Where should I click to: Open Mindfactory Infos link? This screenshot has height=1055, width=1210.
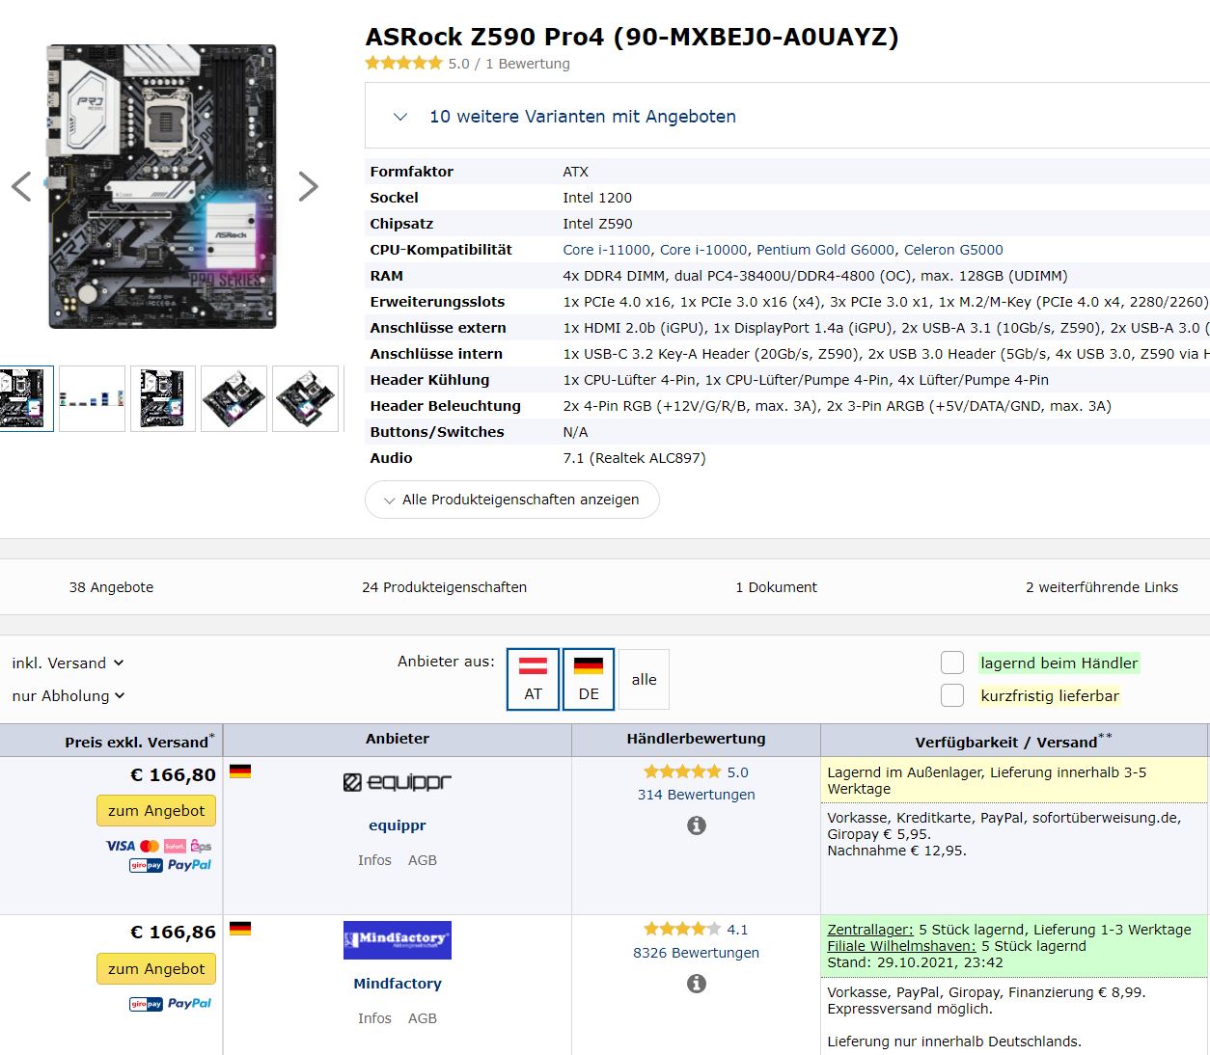374,1018
